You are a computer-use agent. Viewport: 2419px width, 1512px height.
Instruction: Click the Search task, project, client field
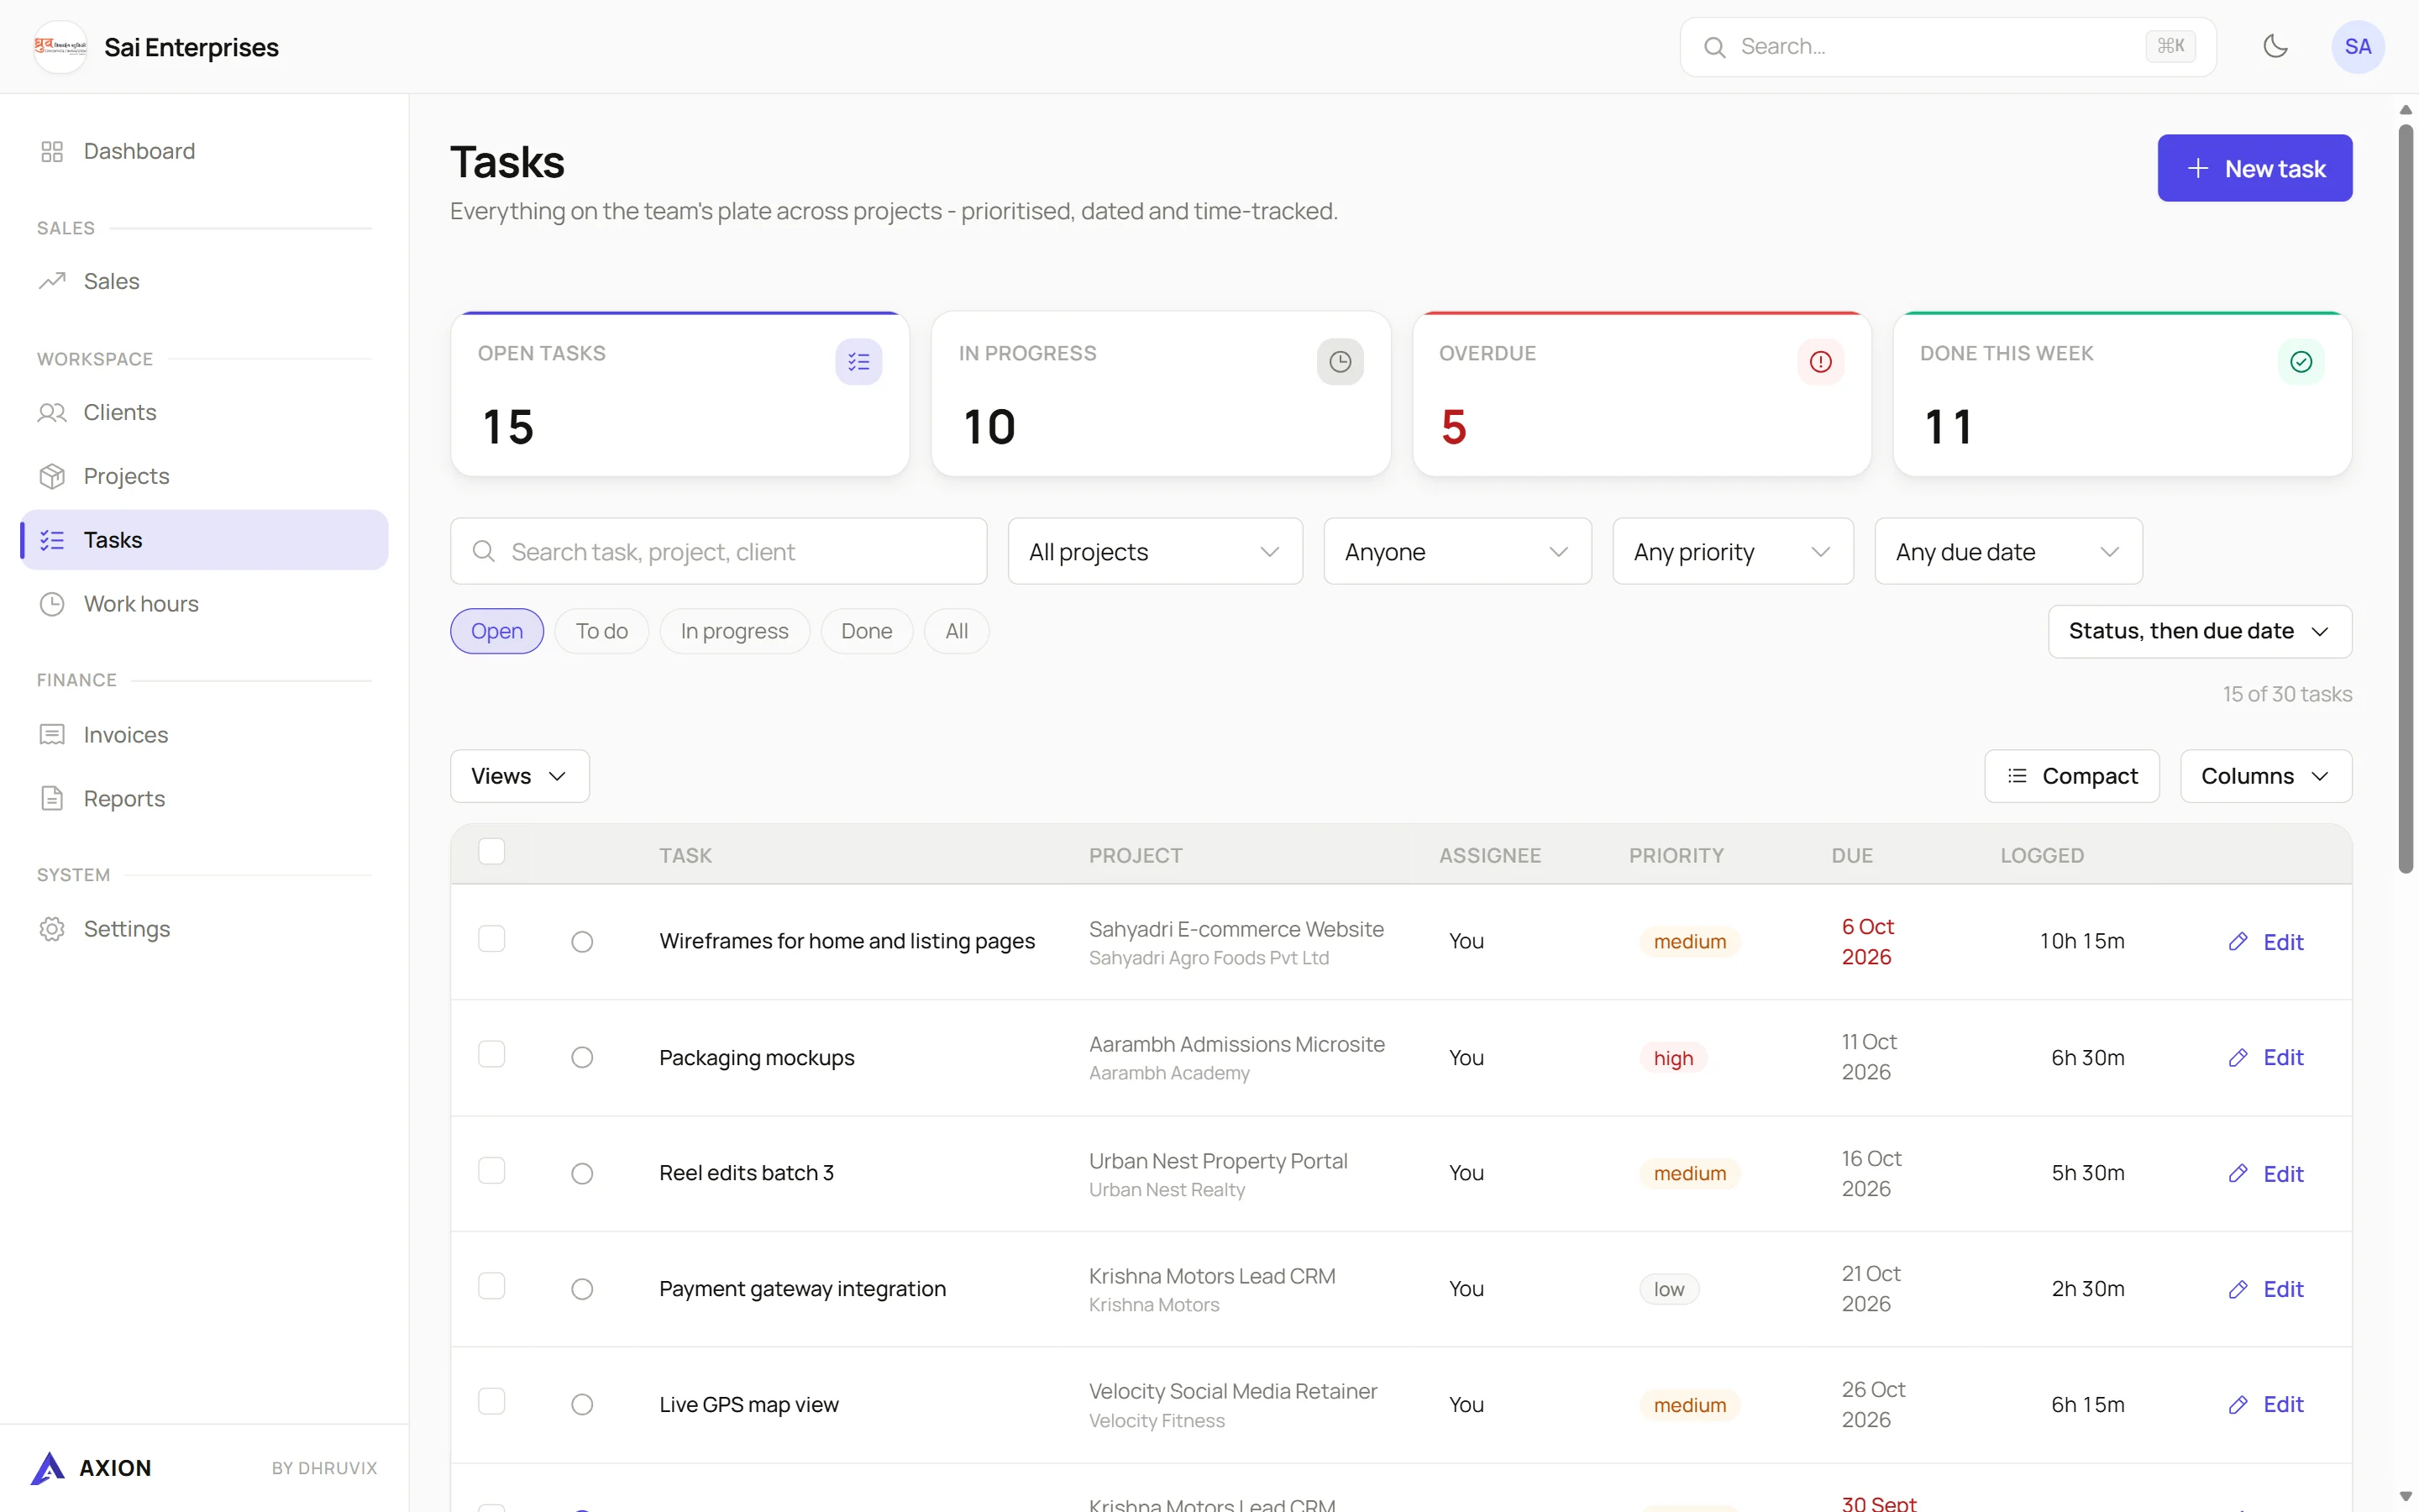(x=719, y=551)
